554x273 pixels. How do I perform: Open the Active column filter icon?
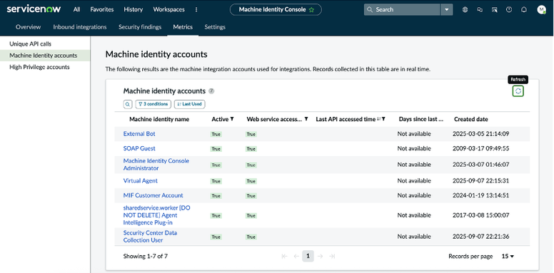click(x=232, y=119)
